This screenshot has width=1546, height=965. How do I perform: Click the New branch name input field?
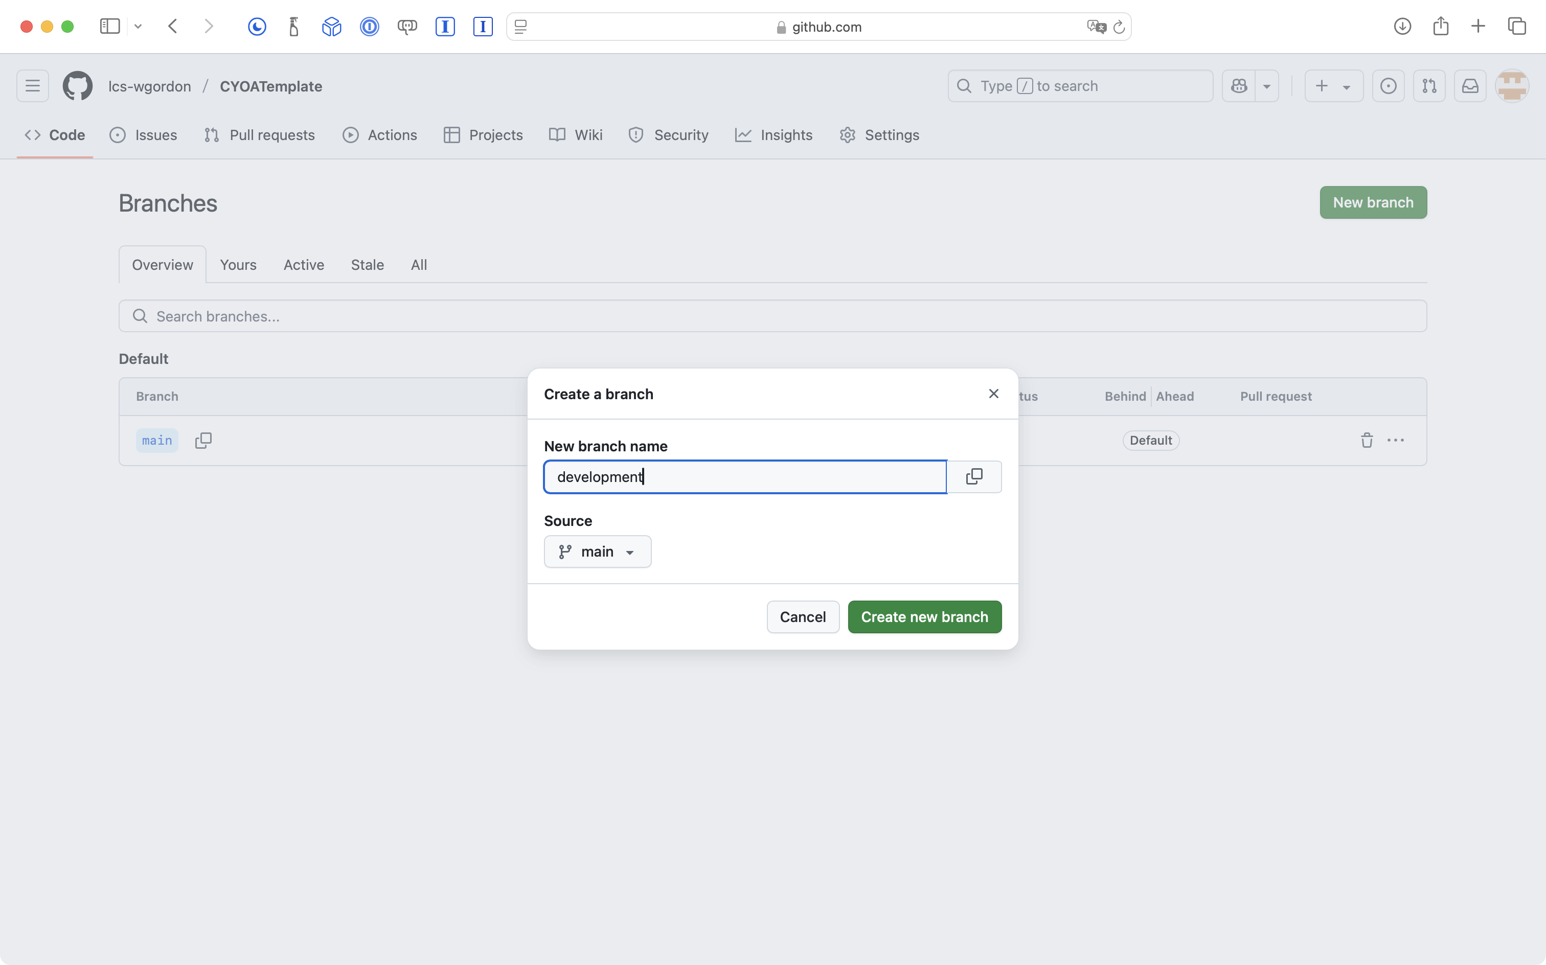744,477
